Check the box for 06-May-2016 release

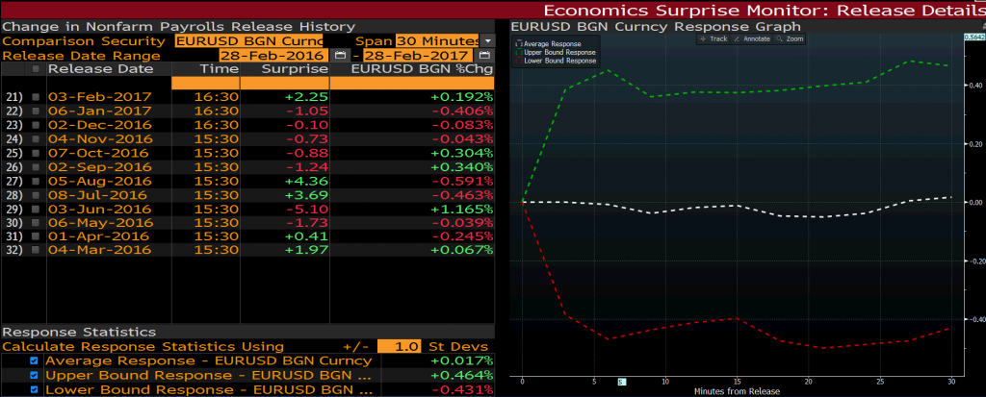point(36,222)
